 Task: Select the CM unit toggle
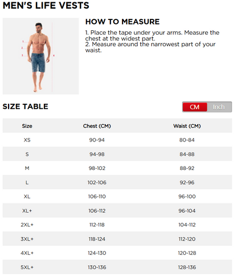pos(195,107)
